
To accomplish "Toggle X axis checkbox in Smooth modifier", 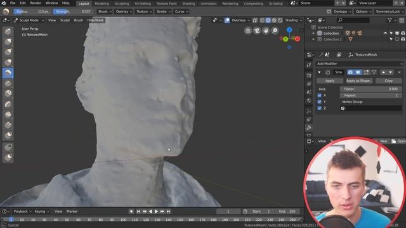I will click(x=319, y=96).
